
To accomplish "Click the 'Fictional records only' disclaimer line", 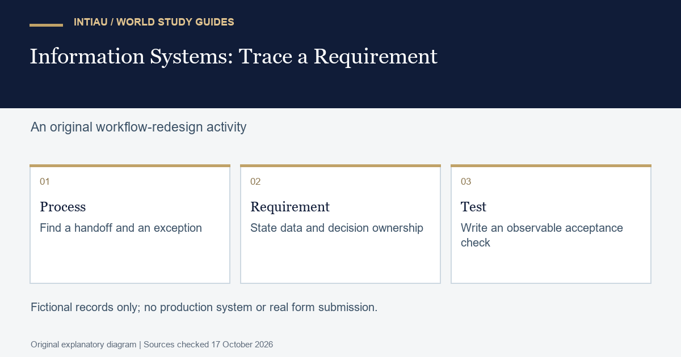I will [x=204, y=307].
